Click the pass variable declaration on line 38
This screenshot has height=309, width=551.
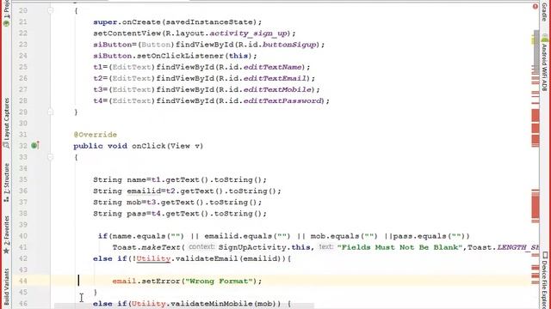(136, 214)
